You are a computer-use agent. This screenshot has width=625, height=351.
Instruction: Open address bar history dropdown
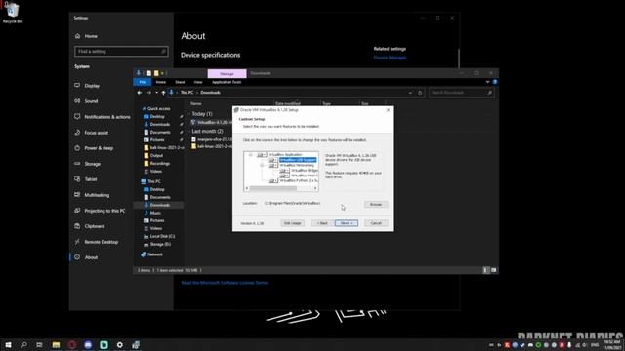pos(410,93)
